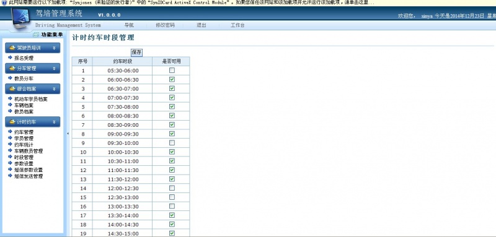Open the 约车统计 link
Image resolution: width=496 pixels, height=237 pixels.
(x=24, y=145)
